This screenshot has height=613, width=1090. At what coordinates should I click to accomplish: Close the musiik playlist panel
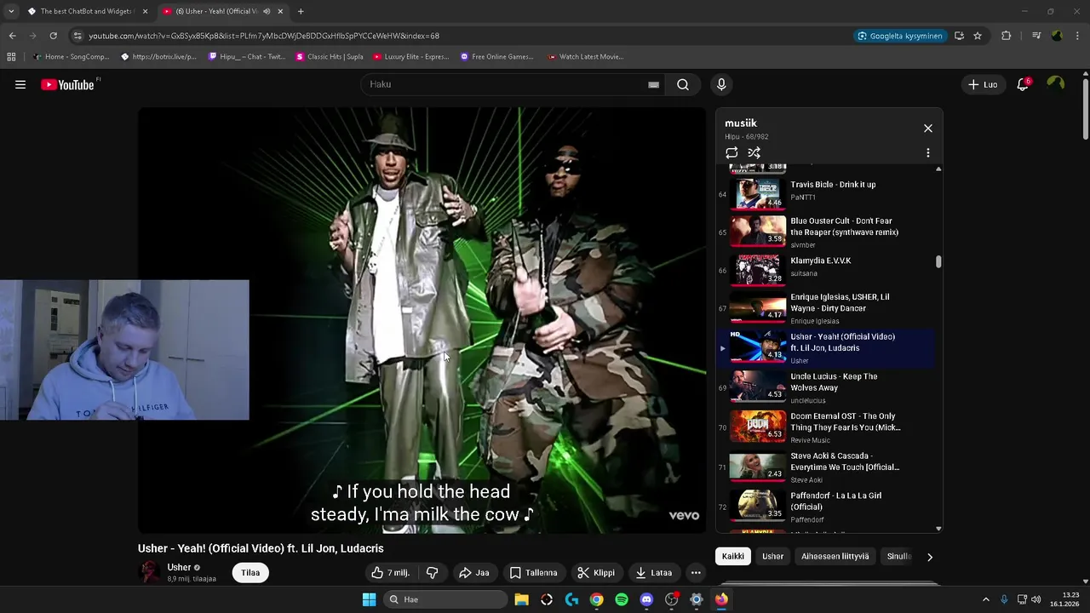click(928, 129)
